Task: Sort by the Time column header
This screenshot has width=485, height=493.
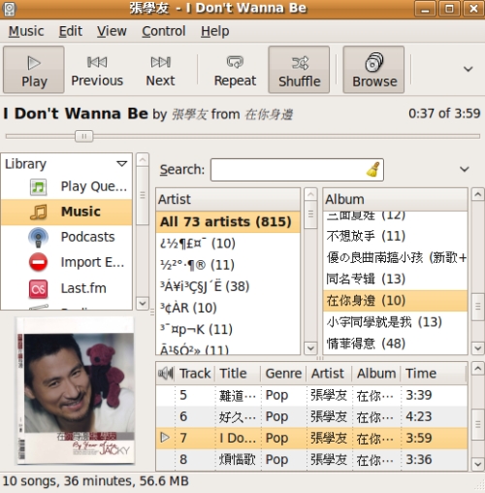Action: [x=434, y=374]
